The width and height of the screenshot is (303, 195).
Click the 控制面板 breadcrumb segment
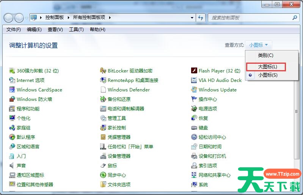pos(55,17)
